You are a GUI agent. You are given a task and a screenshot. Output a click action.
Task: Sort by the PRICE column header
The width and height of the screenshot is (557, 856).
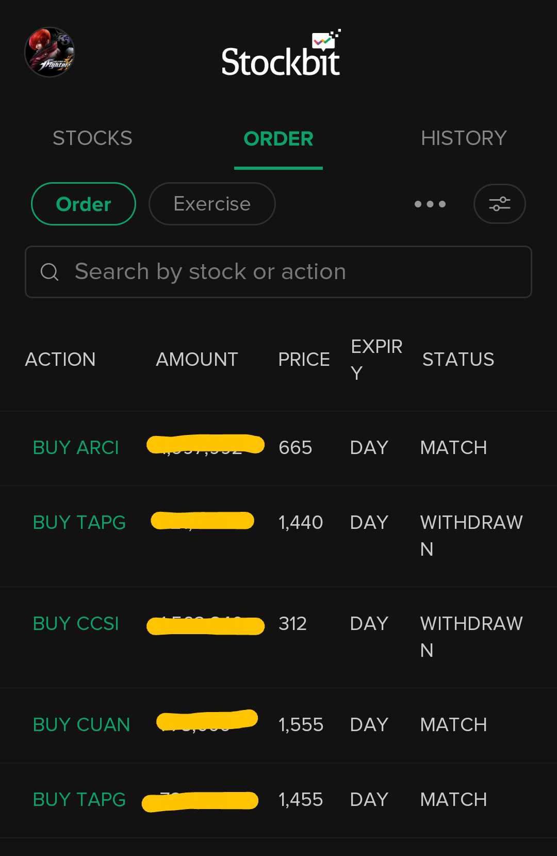coord(304,360)
